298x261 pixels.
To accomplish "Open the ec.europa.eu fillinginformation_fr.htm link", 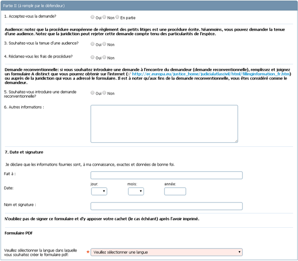I will [x=211, y=74].
